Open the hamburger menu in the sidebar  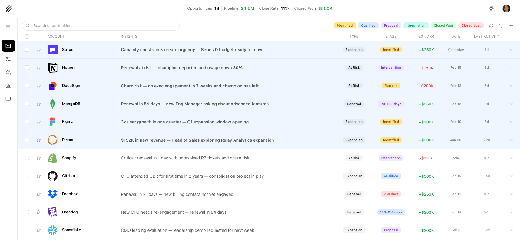[x=8, y=27]
